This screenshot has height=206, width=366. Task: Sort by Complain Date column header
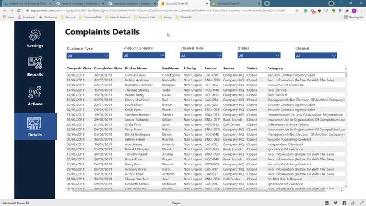(x=79, y=68)
